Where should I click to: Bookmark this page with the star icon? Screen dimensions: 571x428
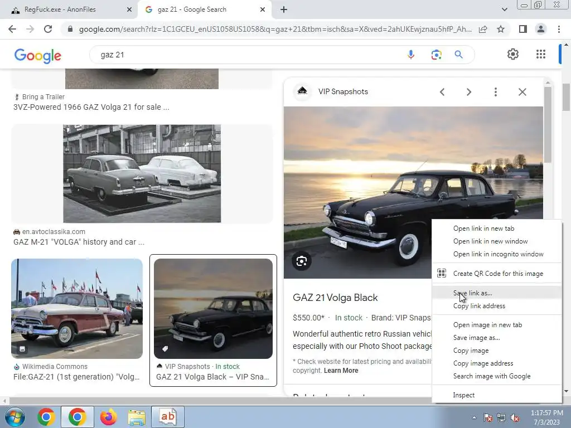tap(501, 29)
